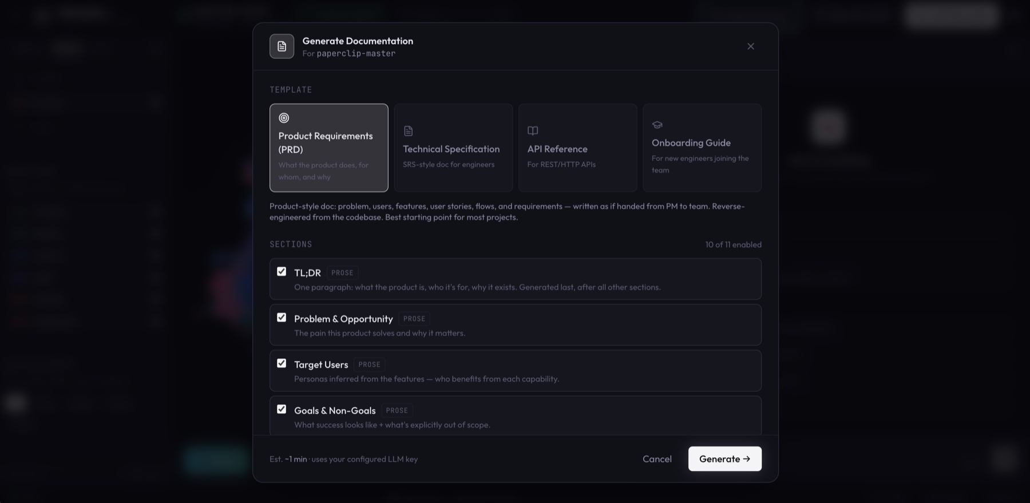Viewport: 1030px width, 503px height.
Task: Disable the Problem & Opportunity section
Action: pyautogui.click(x=282, y=318)
